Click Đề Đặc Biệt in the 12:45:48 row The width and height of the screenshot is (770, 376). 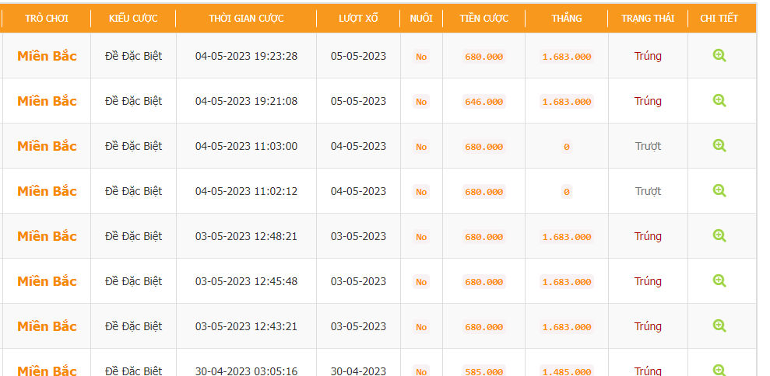(x=133, y=281)
